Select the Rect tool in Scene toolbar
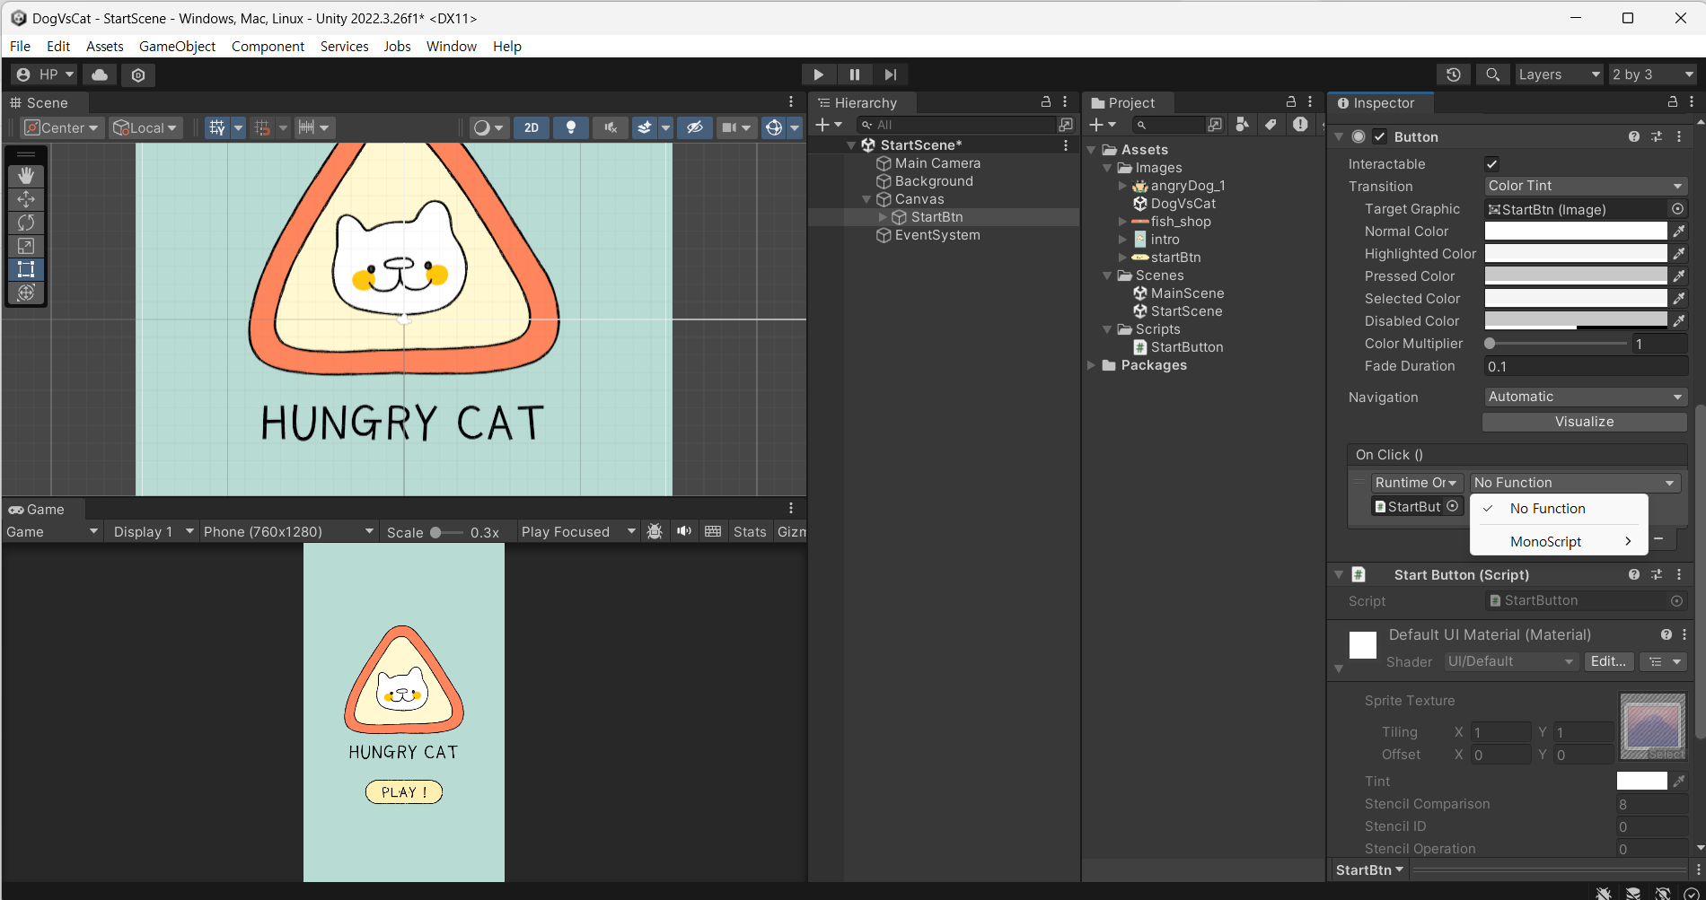 pos(26,269)
